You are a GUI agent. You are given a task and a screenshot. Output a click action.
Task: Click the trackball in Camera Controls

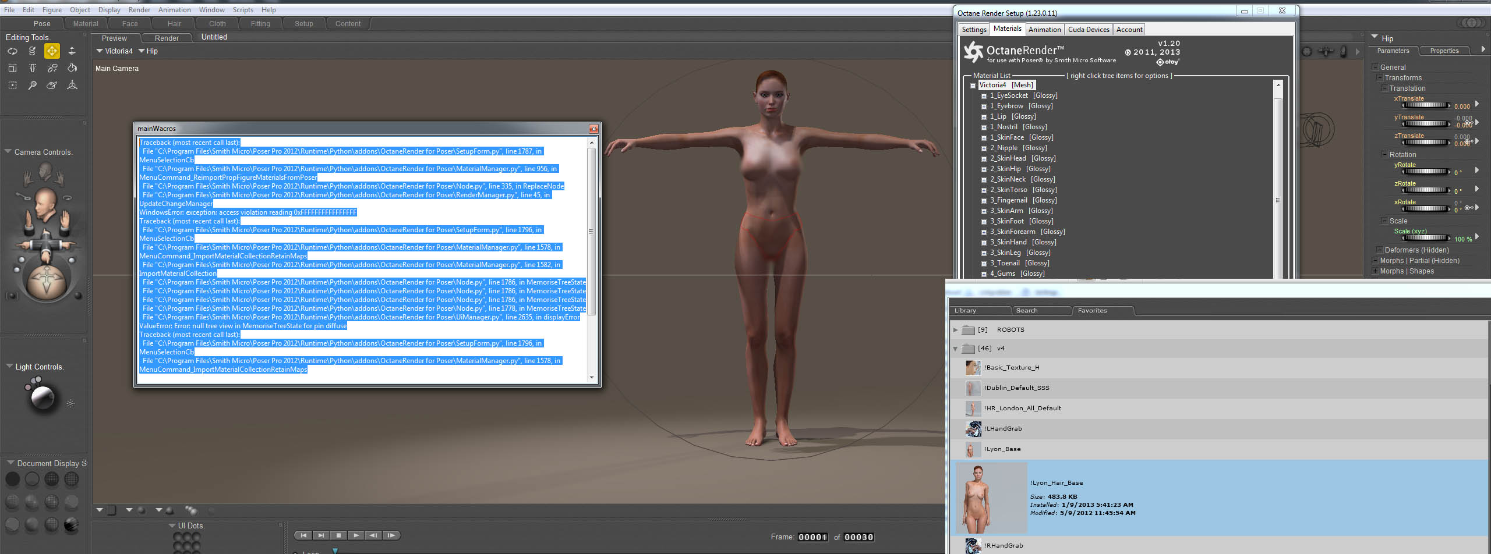[45, 282]
